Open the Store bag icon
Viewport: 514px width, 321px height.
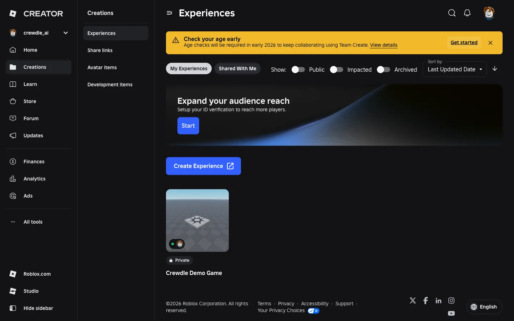point(13,101)
